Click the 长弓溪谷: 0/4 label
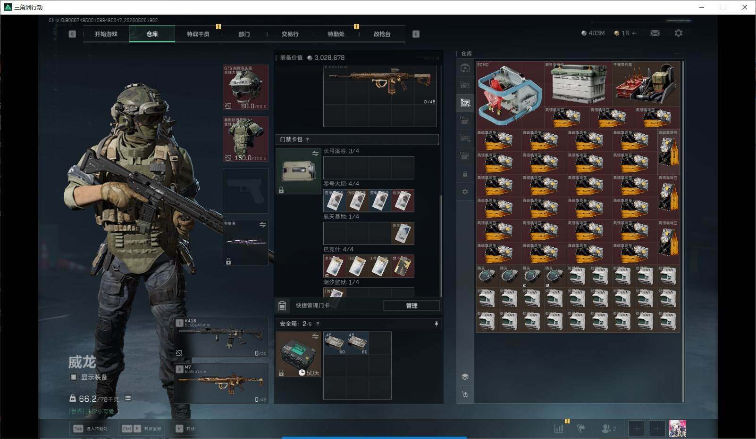 [x=341, y=151]
